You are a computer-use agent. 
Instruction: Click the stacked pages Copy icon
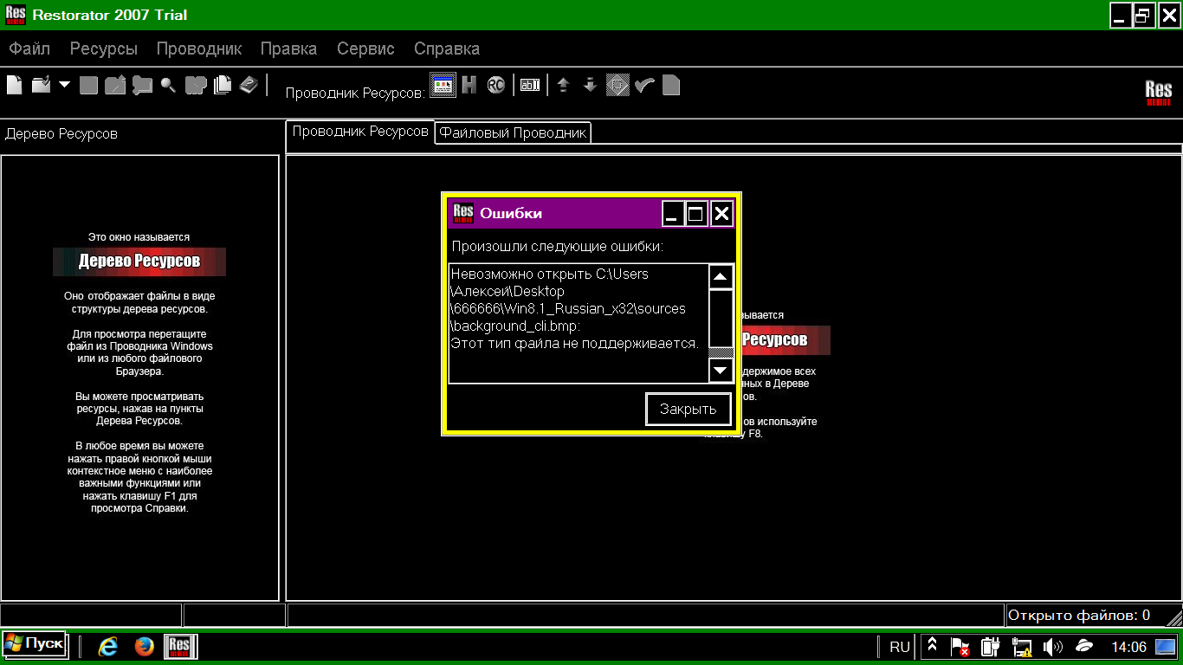click(223, 85)
